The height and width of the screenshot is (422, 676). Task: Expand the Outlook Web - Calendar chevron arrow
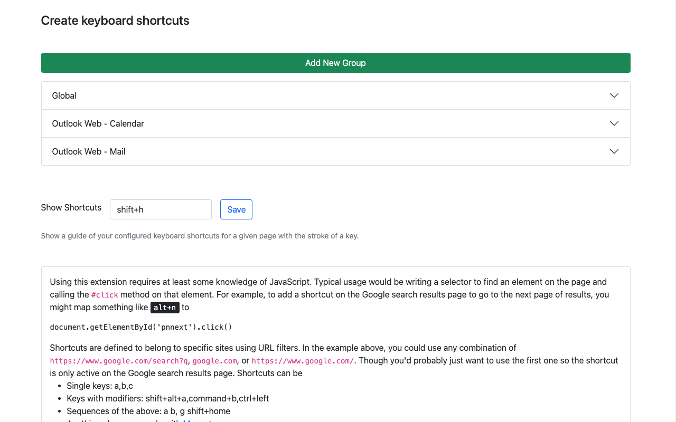pyautogui.click(x=614, y=123)
